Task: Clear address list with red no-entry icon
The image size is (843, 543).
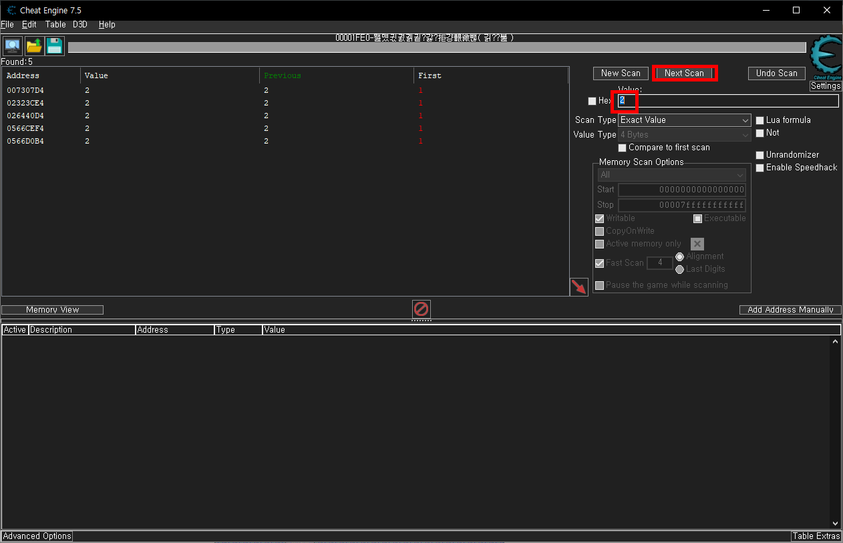Action: tap(421, 309)
